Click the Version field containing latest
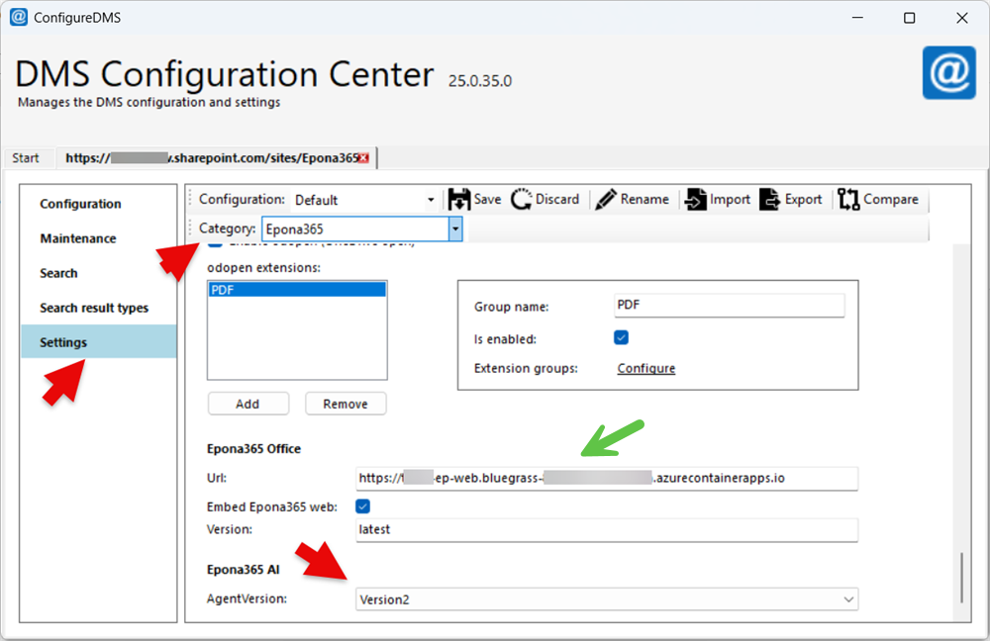The width and height of the screenshot is (990, 641). click(x=607, y=530)
